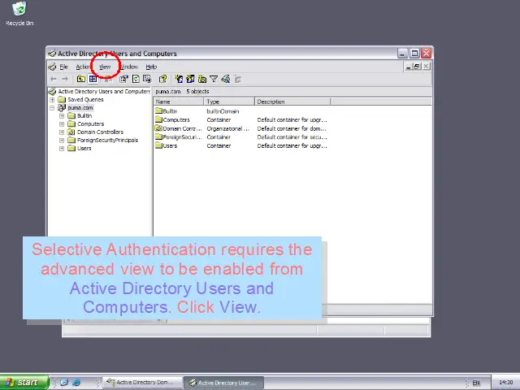520x390 pixels.
Task: Select Active Directory Users and Computers root node
Action: click(x=104, y=92)
